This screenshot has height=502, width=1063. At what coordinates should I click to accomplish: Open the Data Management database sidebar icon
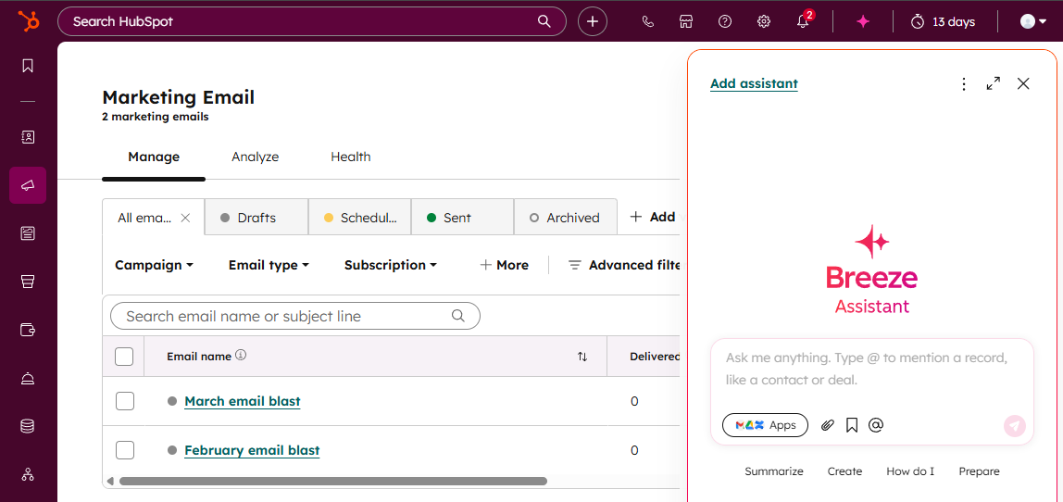click(x=28, y=427)
